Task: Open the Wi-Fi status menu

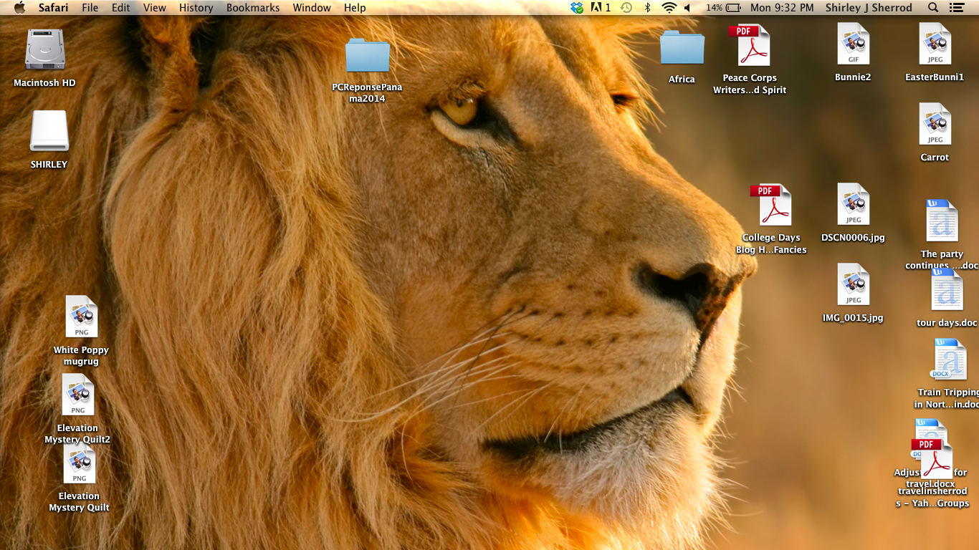Action: [669, 8]
